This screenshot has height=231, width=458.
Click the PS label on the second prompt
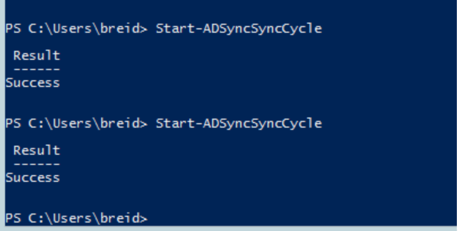point(14,123)
